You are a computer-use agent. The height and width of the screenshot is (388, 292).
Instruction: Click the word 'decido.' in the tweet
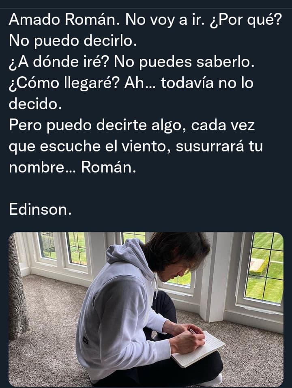[x=35, y=104]
